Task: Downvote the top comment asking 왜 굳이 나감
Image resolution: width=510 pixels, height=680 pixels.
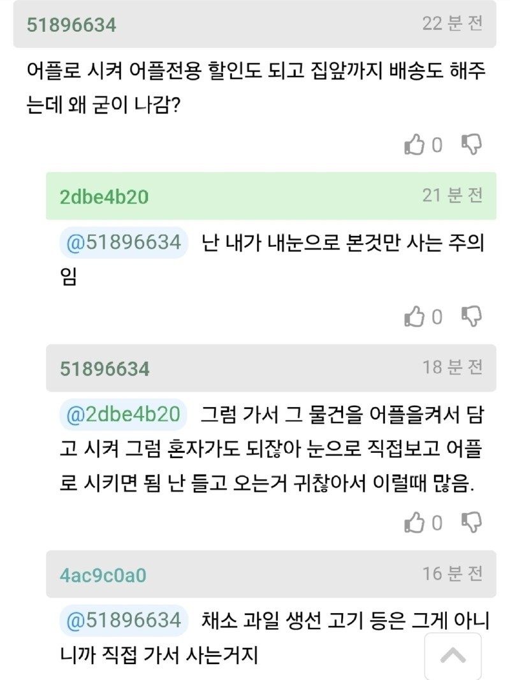Action: 471,145
